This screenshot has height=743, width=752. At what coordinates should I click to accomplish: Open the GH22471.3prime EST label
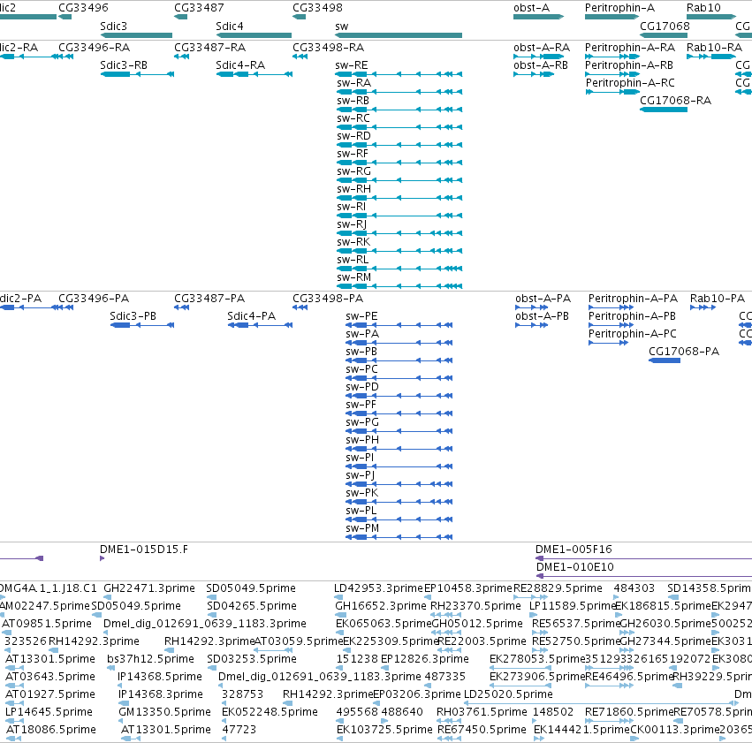coord(149,588)
